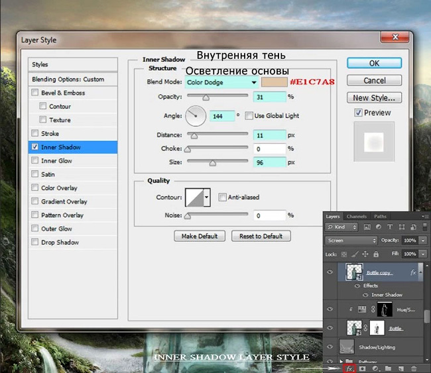Filter layers by adjustment layers icon
The image size is (431, 373).
tap(379, 227)
